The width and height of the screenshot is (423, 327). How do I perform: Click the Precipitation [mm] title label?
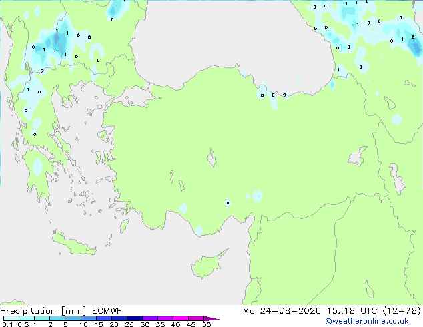click(x=43, y=311)
